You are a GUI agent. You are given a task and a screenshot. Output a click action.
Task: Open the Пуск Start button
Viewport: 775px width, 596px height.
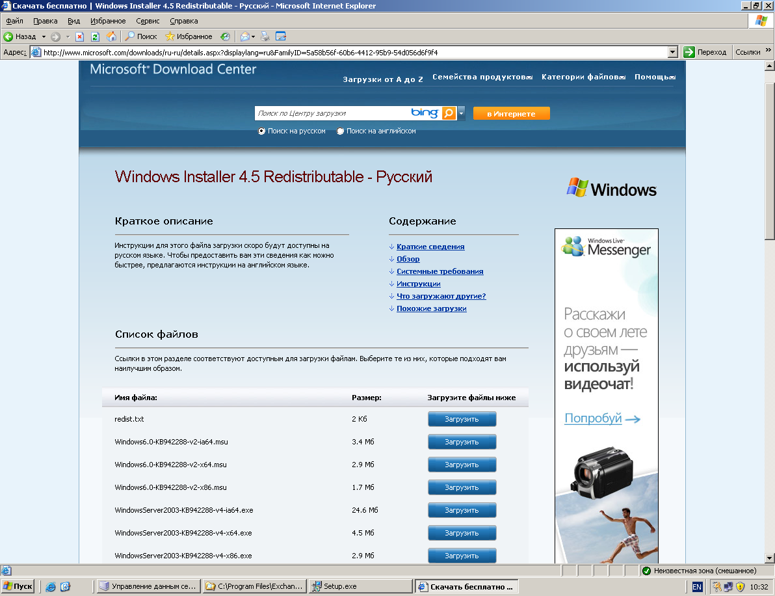pyautogui.click(x=18, y=587)
